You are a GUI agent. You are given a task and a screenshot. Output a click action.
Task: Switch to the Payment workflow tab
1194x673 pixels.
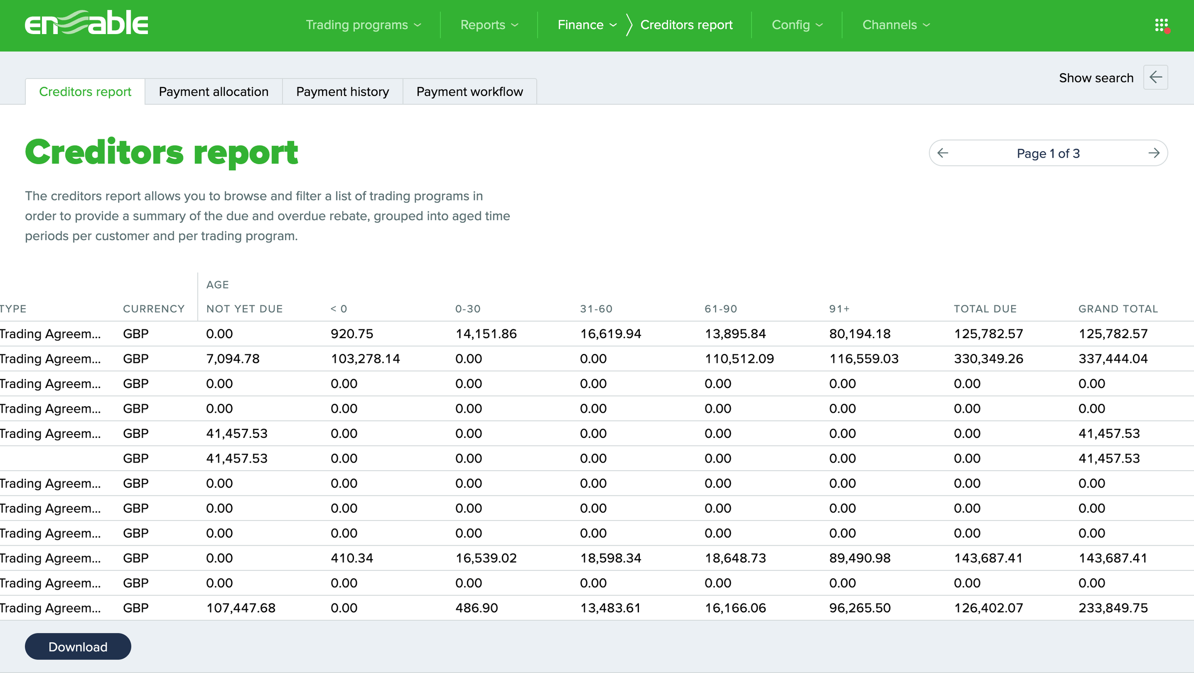(x=470, y=91)
